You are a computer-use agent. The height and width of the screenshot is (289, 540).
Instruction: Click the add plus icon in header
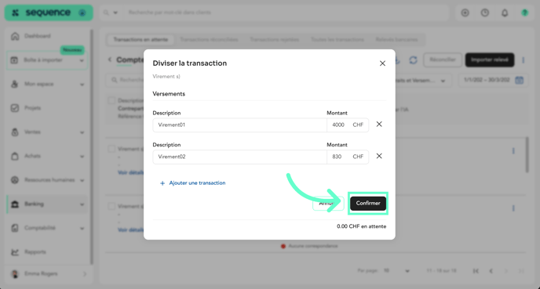[x=465, y=13]
